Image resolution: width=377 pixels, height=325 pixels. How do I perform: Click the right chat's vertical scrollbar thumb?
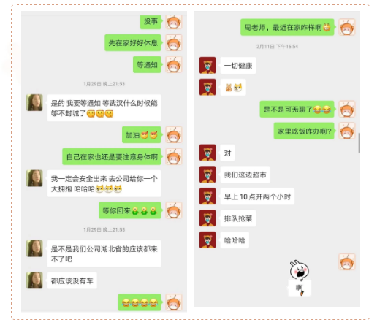(359, 143)
